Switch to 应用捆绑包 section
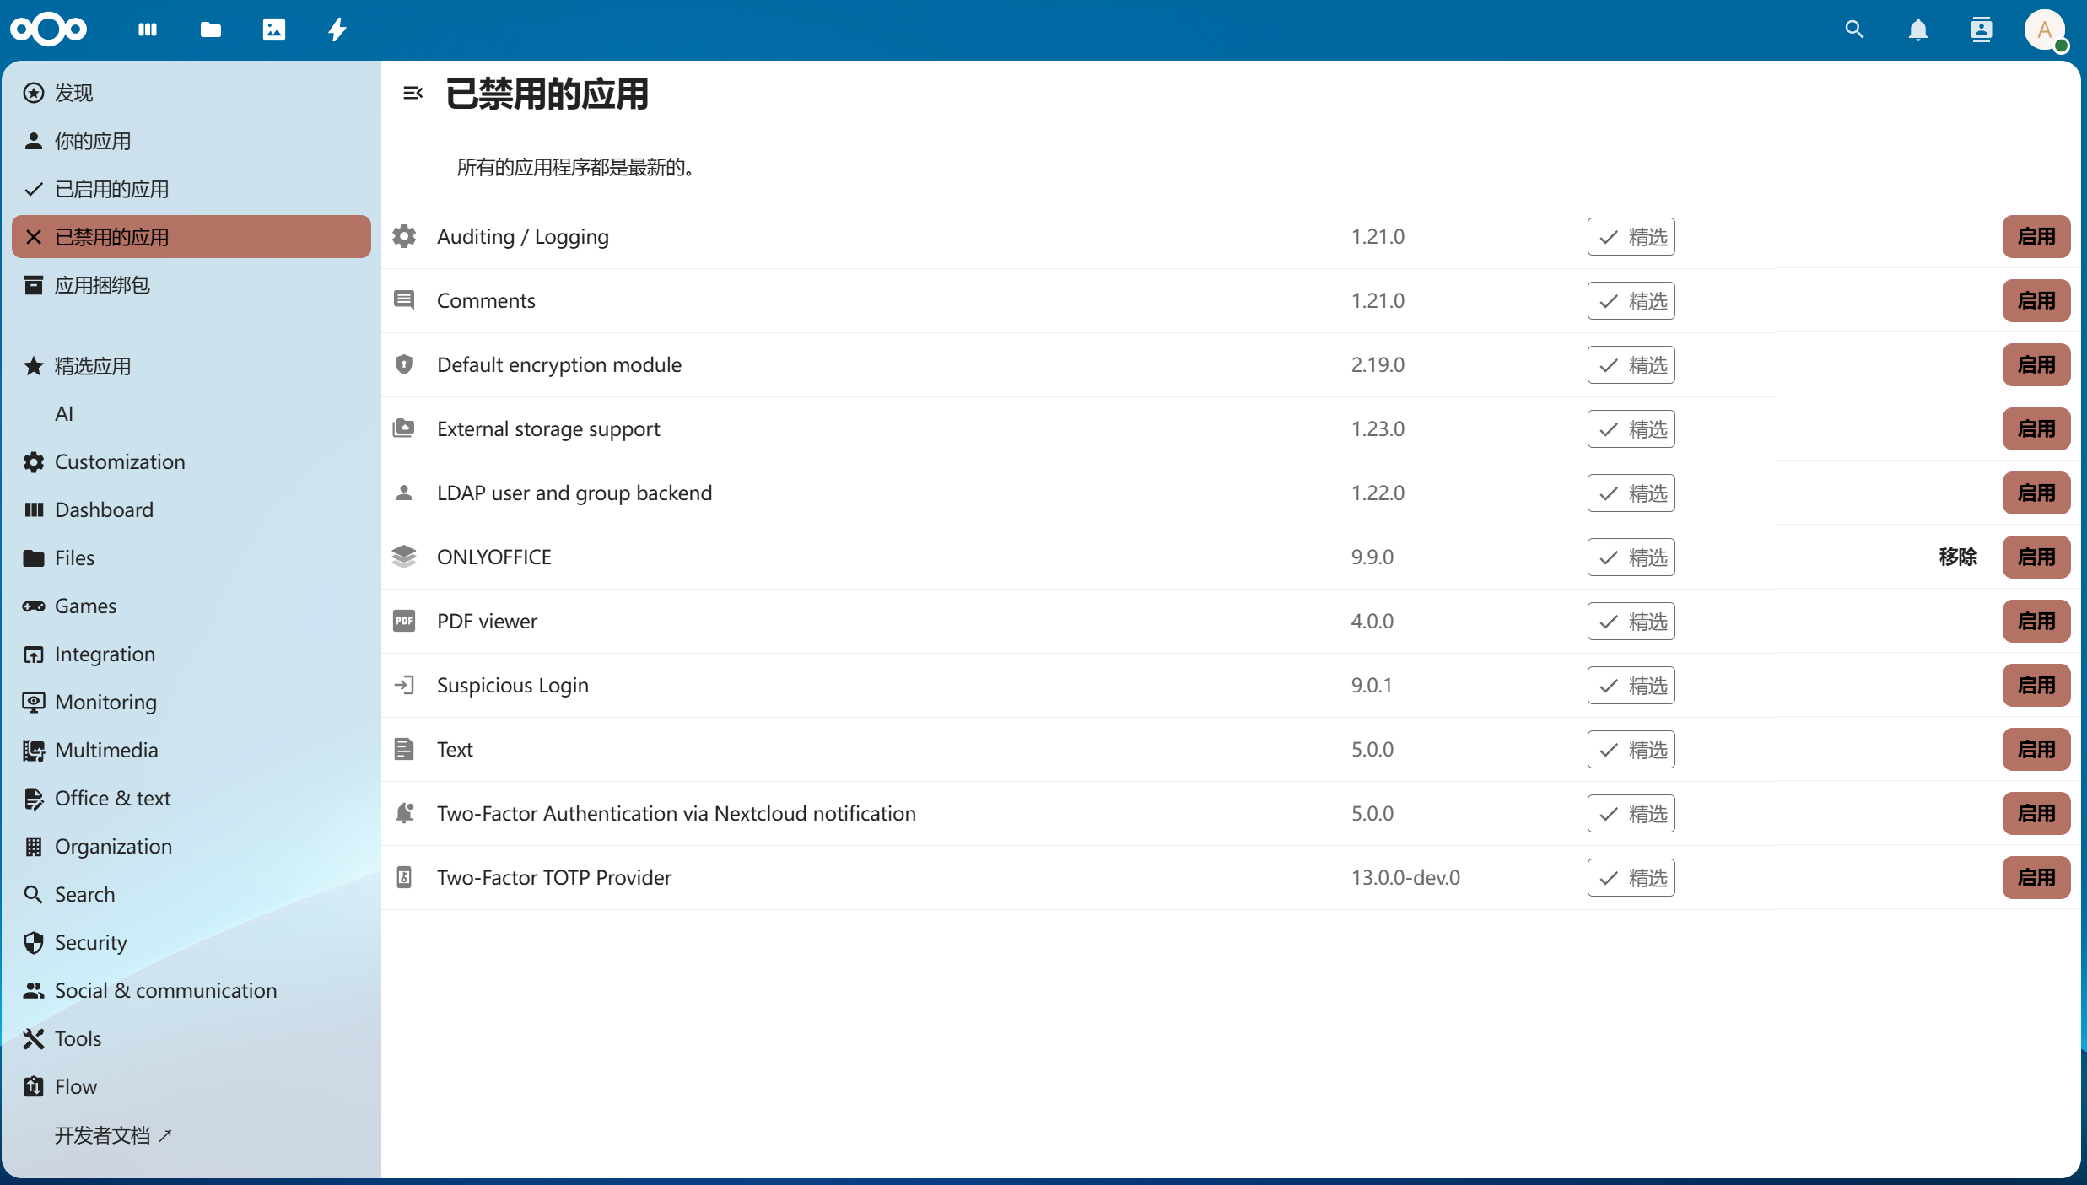Viewport: 2087px width, 1185px height. click(103, 284)
